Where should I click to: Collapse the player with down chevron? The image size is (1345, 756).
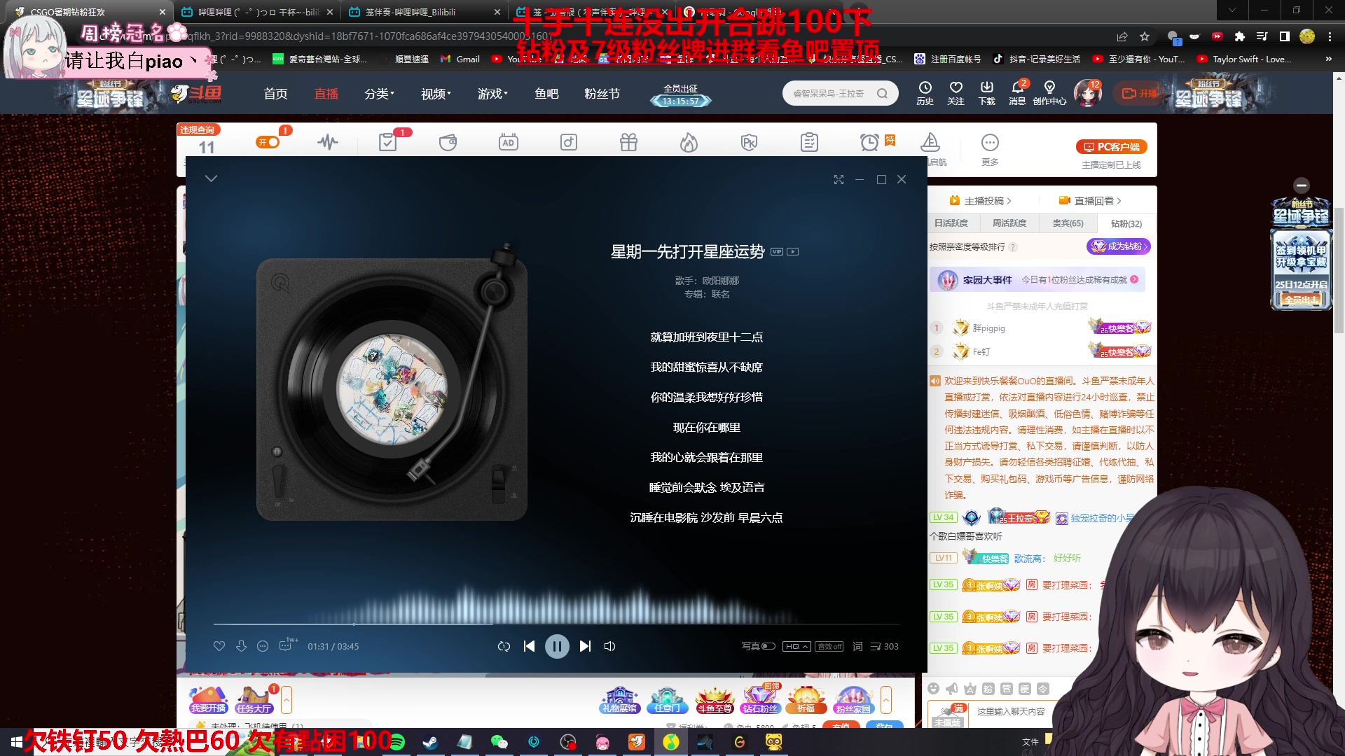click(211, 178)
